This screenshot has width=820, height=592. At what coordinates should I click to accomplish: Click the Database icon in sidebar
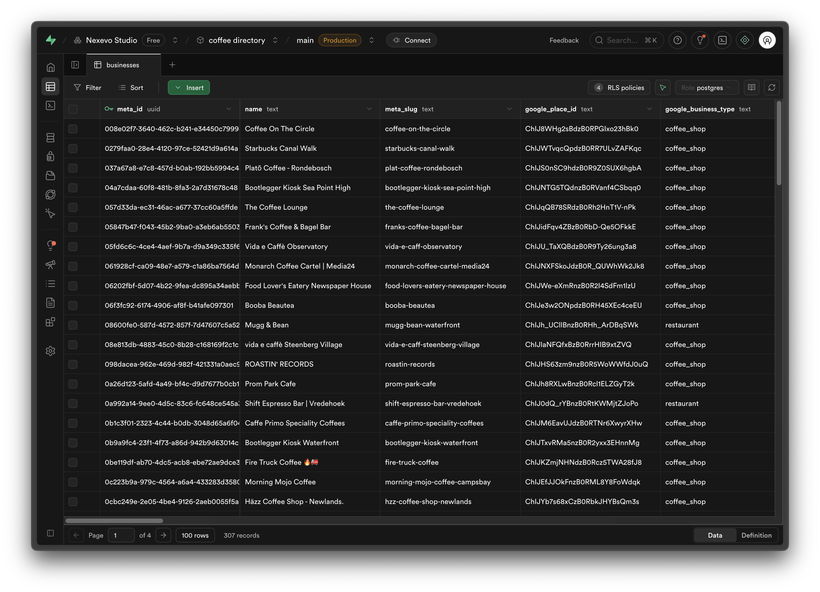(x=51, y=137)
